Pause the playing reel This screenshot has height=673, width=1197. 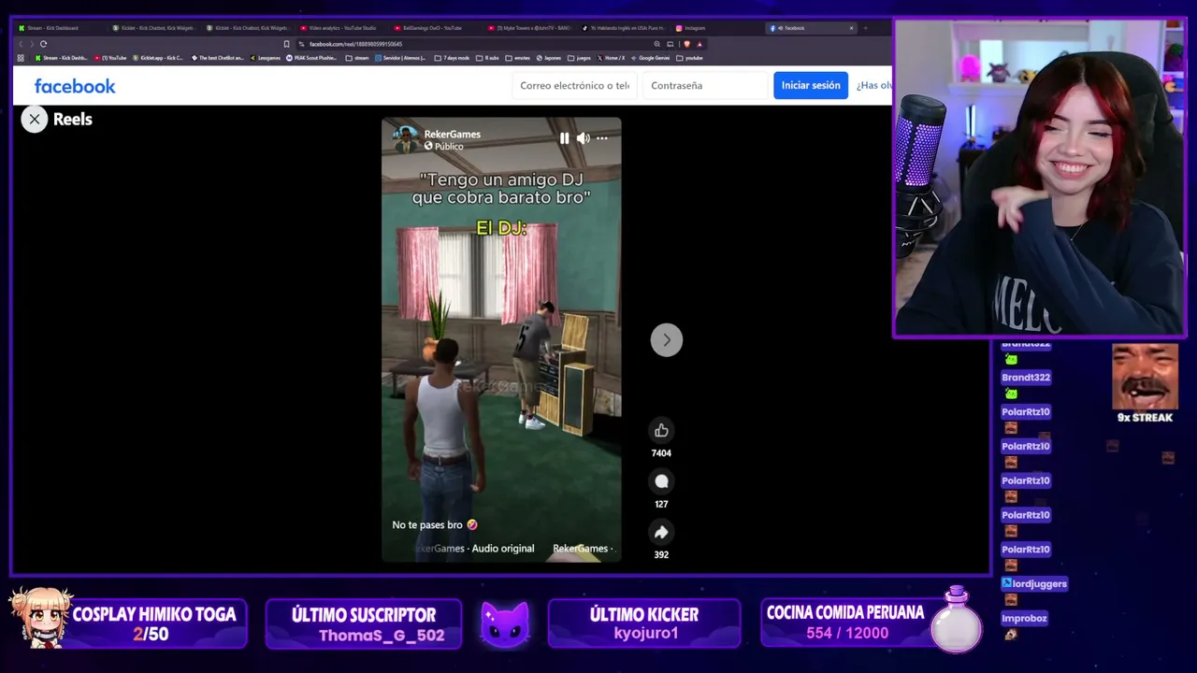[564, 138]
